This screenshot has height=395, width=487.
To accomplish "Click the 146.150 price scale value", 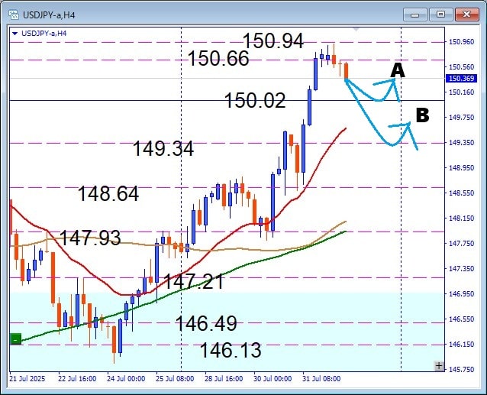I will pos(462,345).
